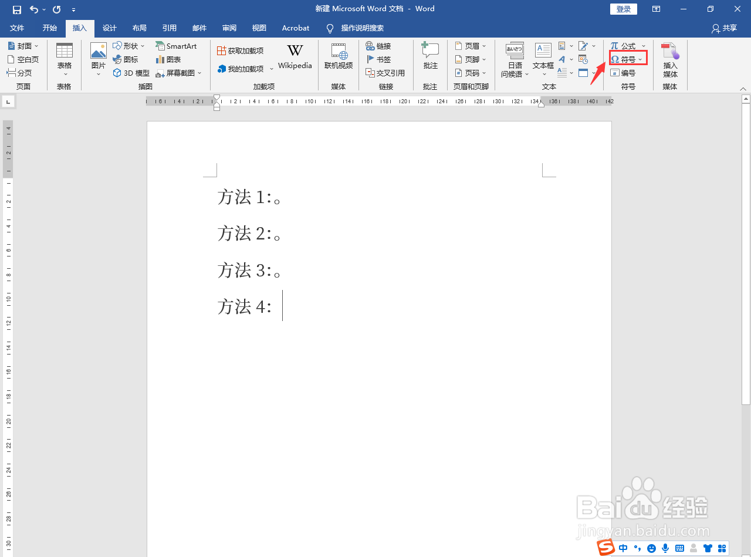Add a 批注 comment

click(x=430, y=57)
